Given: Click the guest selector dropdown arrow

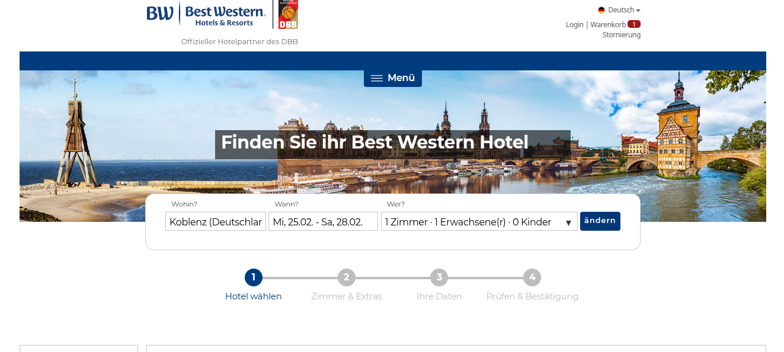Looking at the screenshot, I should [x=568, y=223].
